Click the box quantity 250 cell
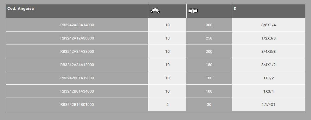Image resolution: width=311 pixels, height=120 pixels. (x=209, y=38)
